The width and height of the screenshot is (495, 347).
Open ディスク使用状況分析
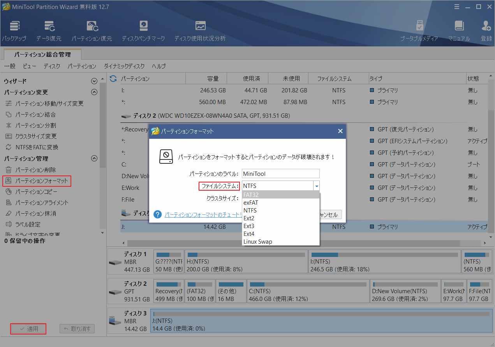200,30
